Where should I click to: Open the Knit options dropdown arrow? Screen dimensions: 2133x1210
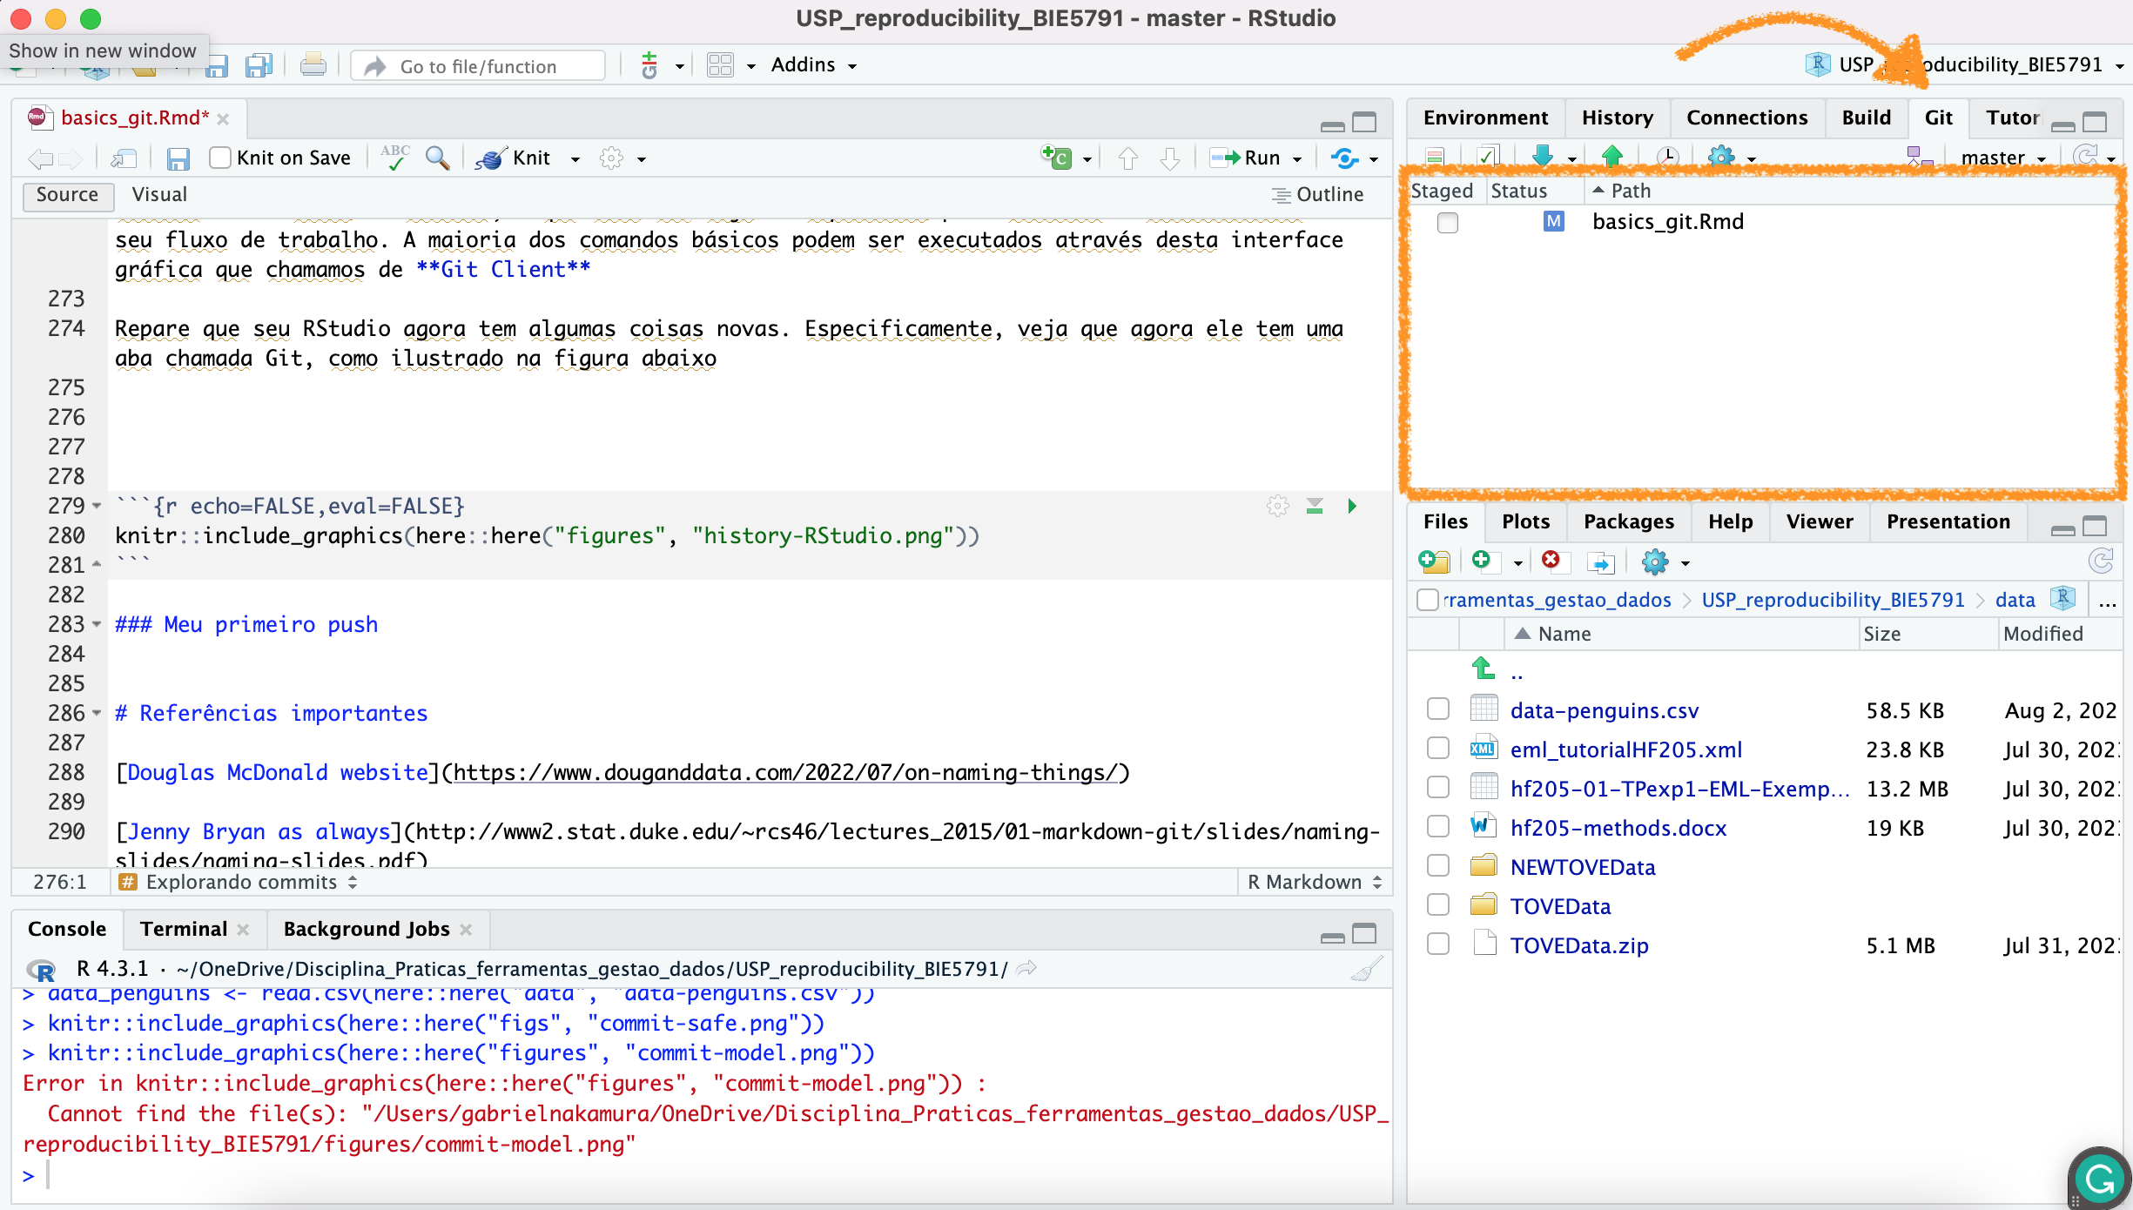pos(575,159)
